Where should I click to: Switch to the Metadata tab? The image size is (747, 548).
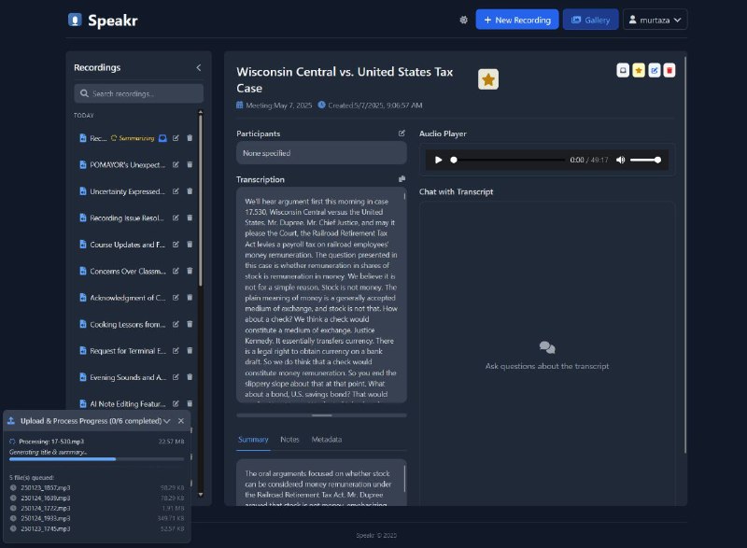click(329, 439)
